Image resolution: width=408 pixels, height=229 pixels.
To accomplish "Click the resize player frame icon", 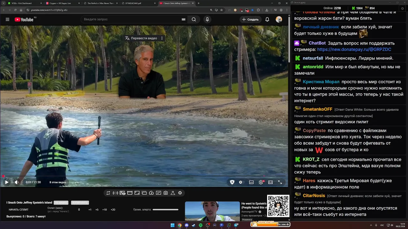I will (x=137, y=193).
